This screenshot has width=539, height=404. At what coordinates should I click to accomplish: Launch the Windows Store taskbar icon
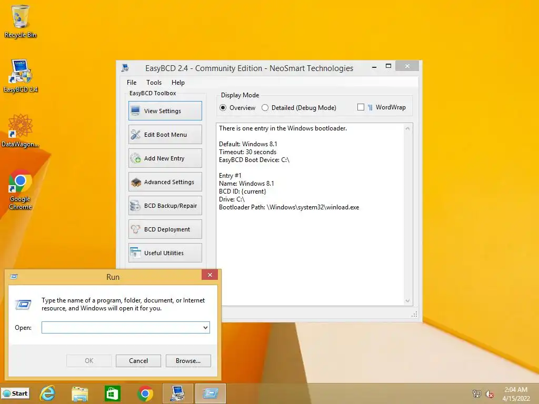113,393
